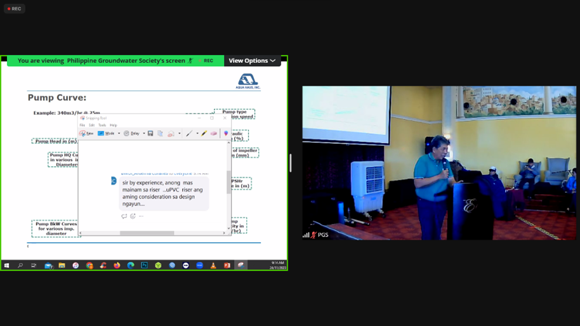This screenshot has width=580, height=326.
Task: Click the reply icon under chat message
Action: (124, 216)
